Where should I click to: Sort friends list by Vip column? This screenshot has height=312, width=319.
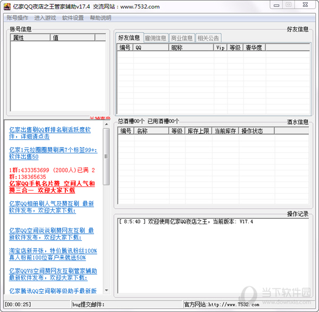(220, 47)
